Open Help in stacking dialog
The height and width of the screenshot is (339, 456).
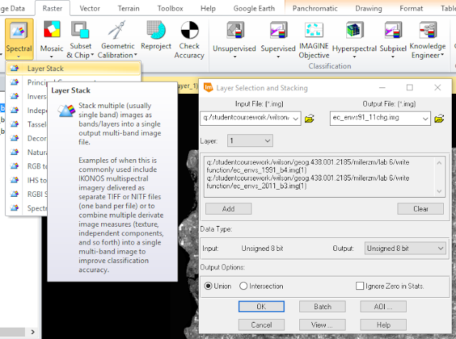(383, 325)
